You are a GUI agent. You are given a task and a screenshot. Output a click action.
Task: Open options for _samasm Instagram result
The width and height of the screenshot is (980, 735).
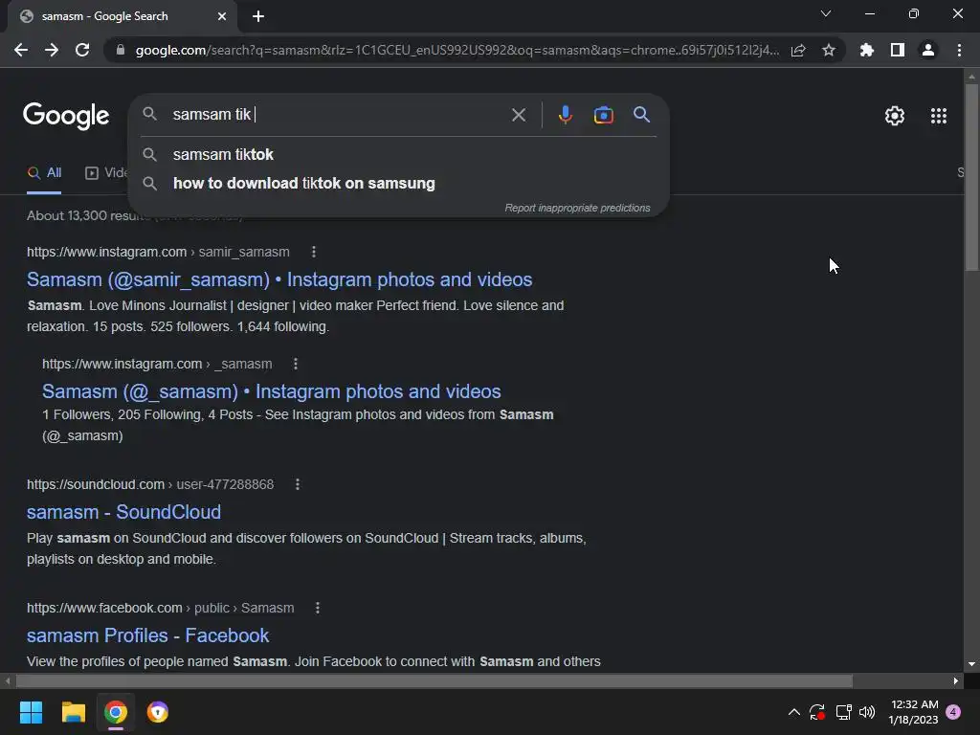click(296, 364)
